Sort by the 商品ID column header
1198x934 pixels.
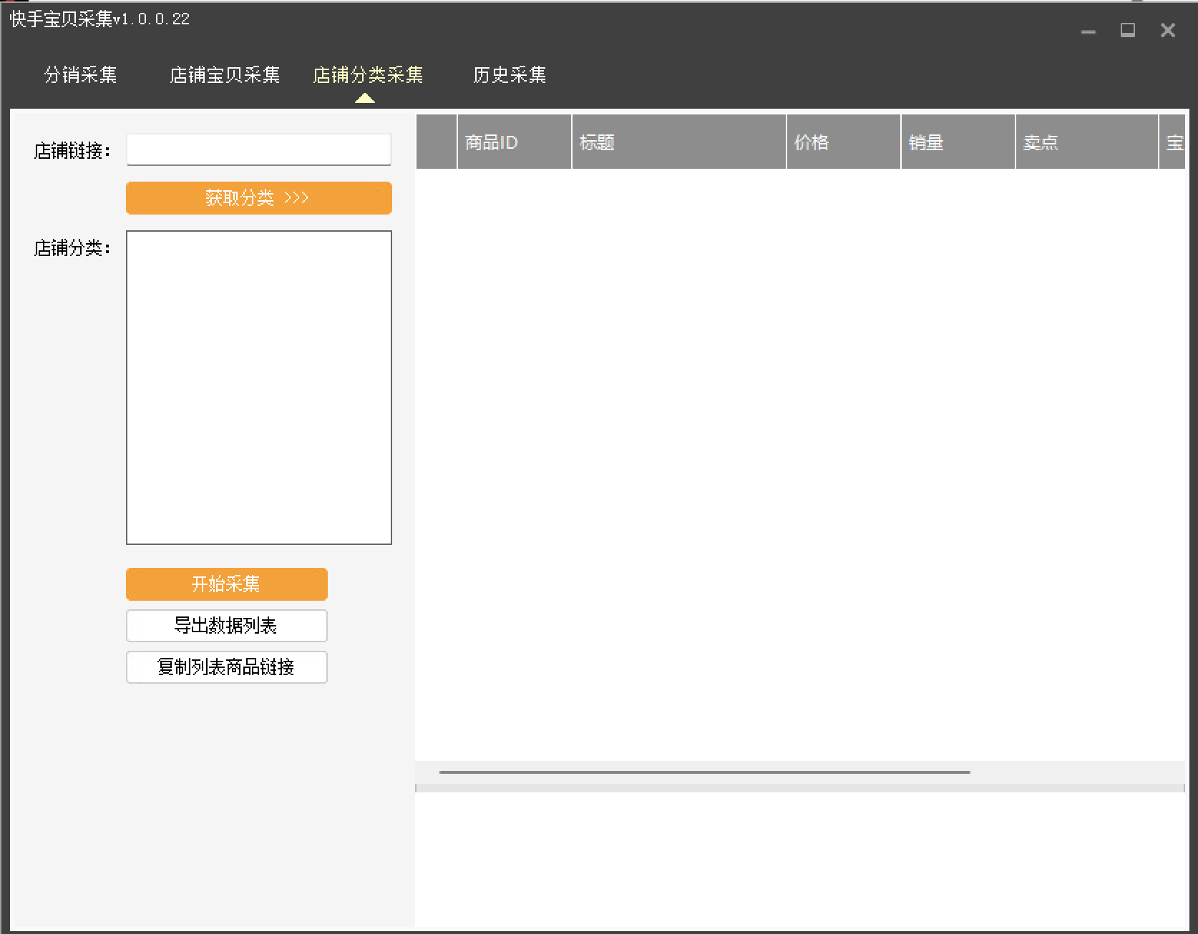(x=515, y=142)
